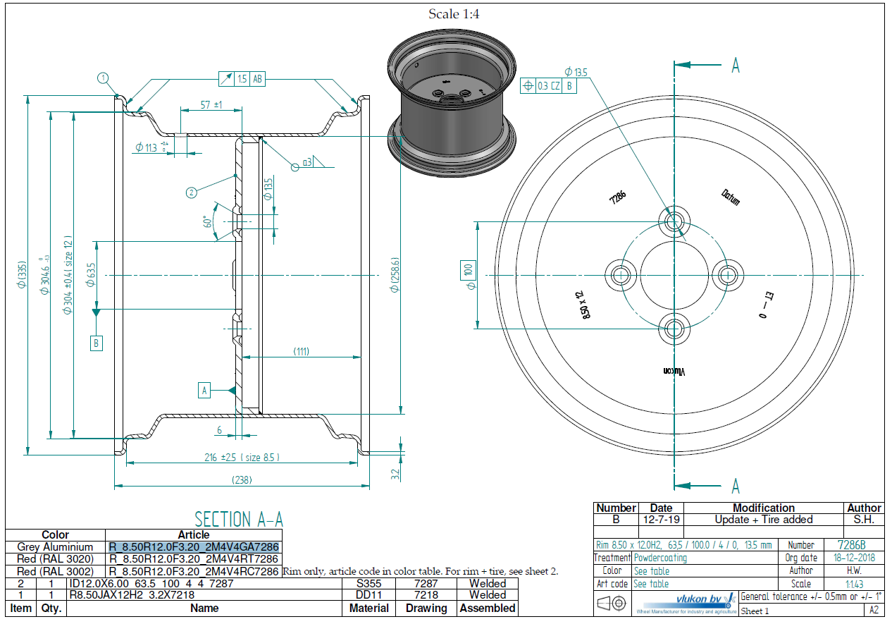
Task: Click the SECTION A-A view title
Action: pyautogui.click(x=239, y=520)
